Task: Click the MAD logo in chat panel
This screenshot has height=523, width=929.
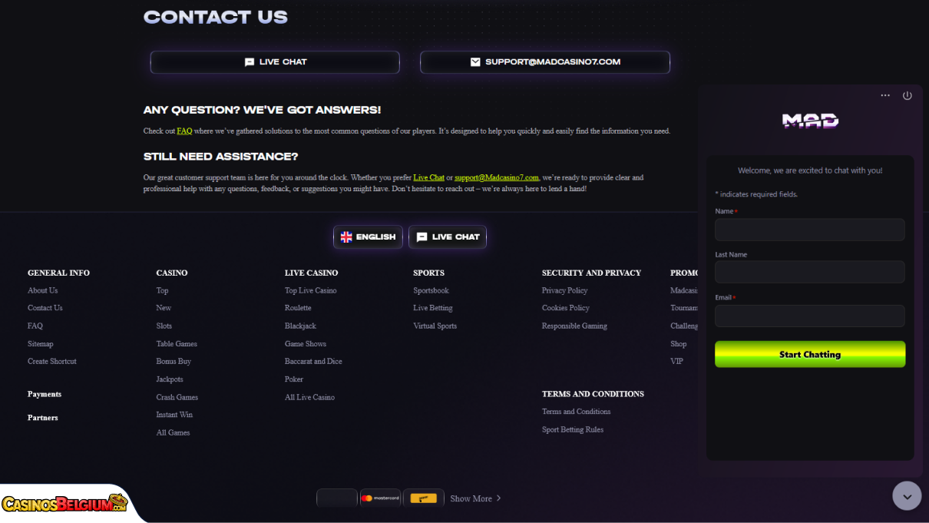Action: click(810, 121)
